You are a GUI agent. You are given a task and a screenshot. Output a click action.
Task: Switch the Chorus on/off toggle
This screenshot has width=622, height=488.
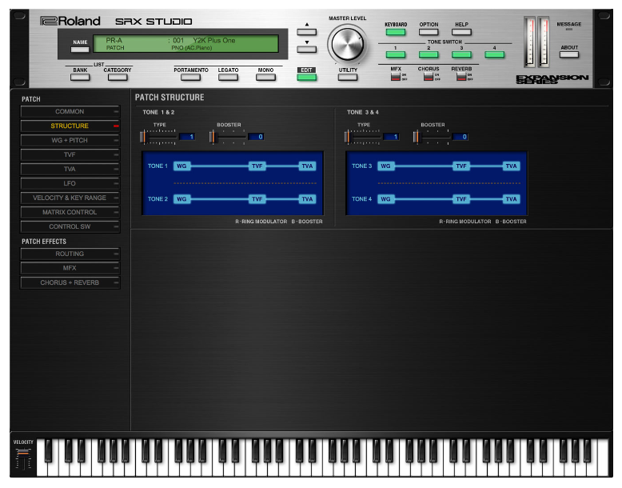click(x=429, y=77)
